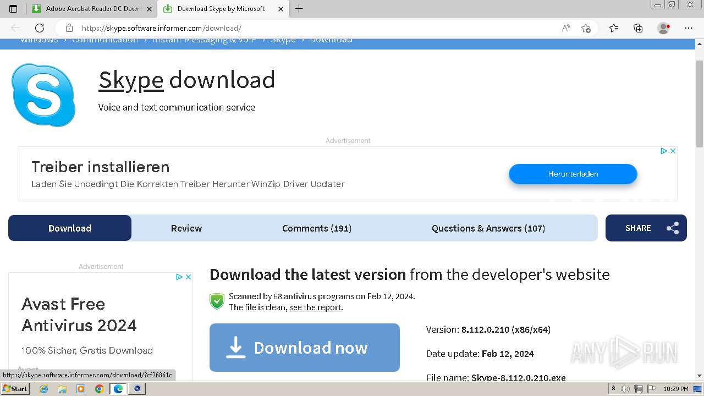Open network status tray icon
The height and width of the screenshot is (396, 704).
coord(638,389)
